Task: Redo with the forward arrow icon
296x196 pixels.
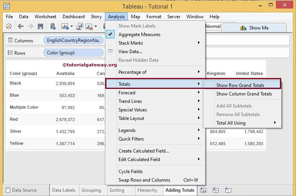Action: [30, 26]
